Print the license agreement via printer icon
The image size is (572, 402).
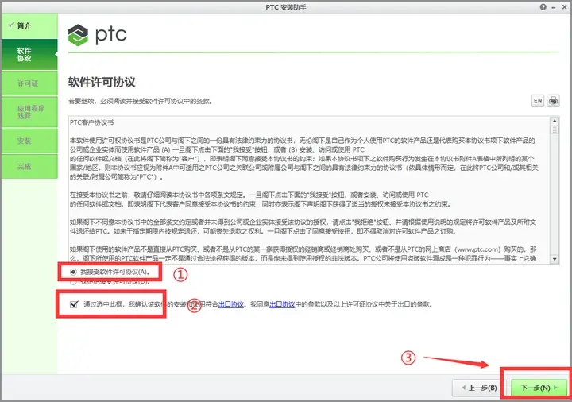[553, 101]
